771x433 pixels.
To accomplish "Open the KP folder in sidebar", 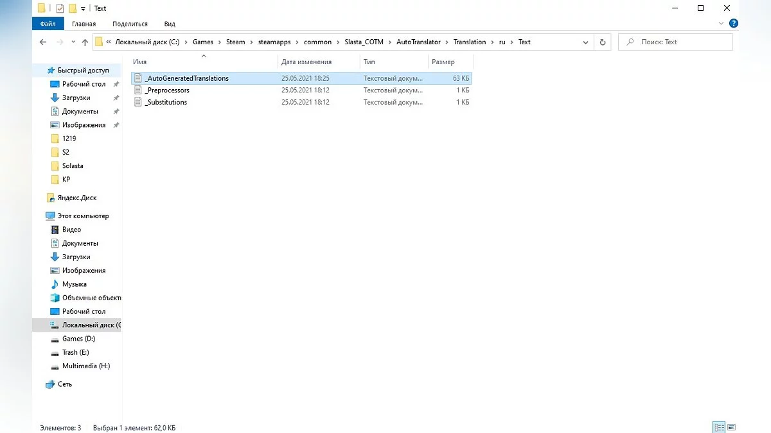I will (66, 180).
